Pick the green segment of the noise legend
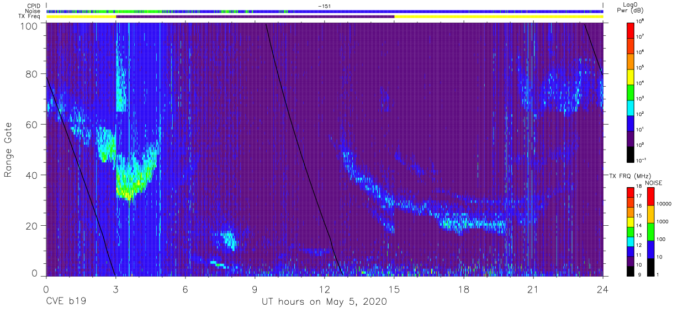Image resolution: width=678 pixels, height=313 pixels. point(650,232)
